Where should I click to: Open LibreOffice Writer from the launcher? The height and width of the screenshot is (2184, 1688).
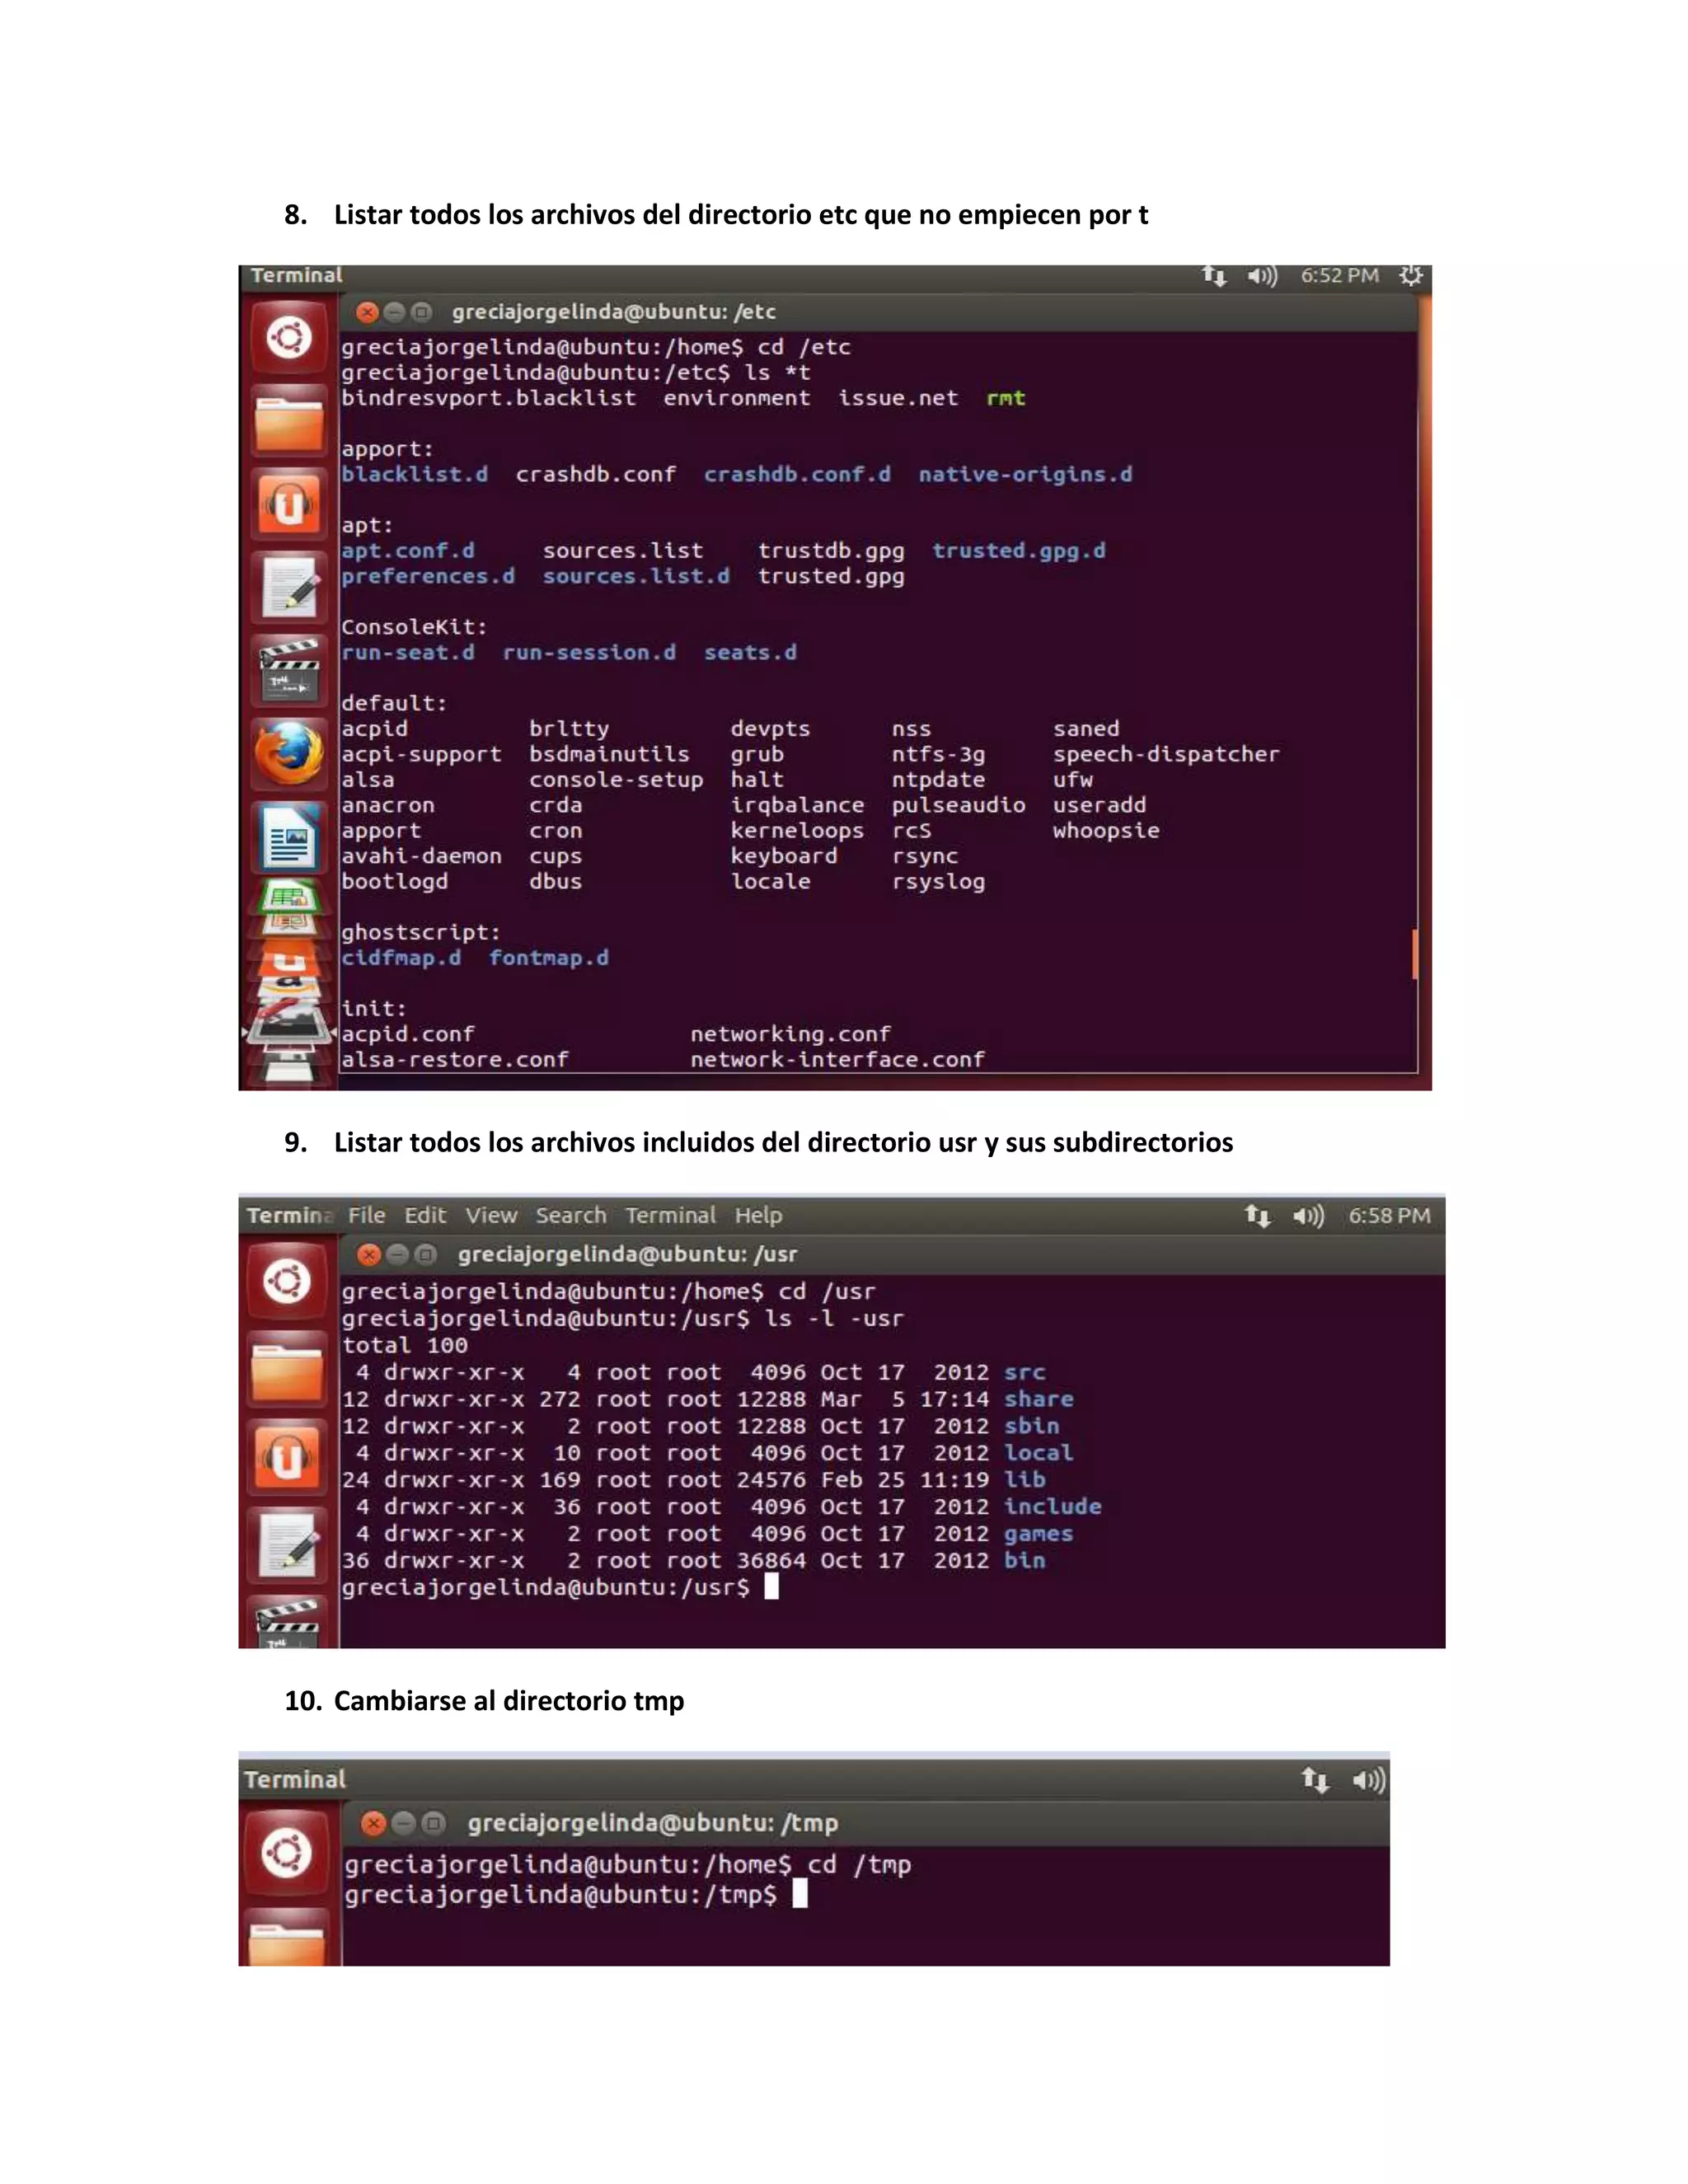289,837
